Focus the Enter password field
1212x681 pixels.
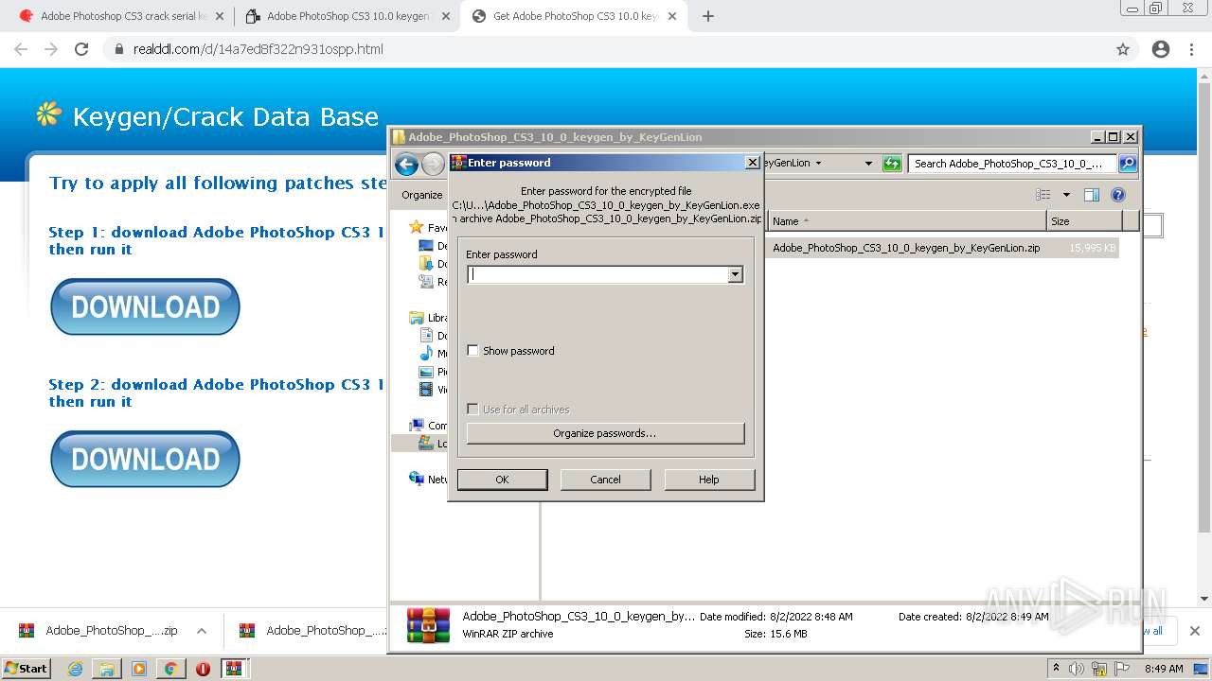(597, 274)
